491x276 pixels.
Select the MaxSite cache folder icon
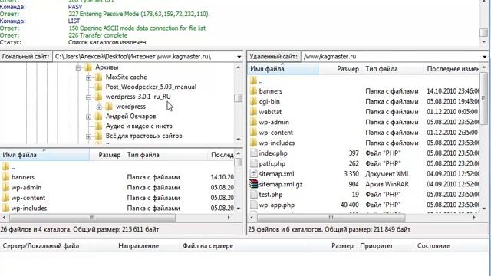98,77
